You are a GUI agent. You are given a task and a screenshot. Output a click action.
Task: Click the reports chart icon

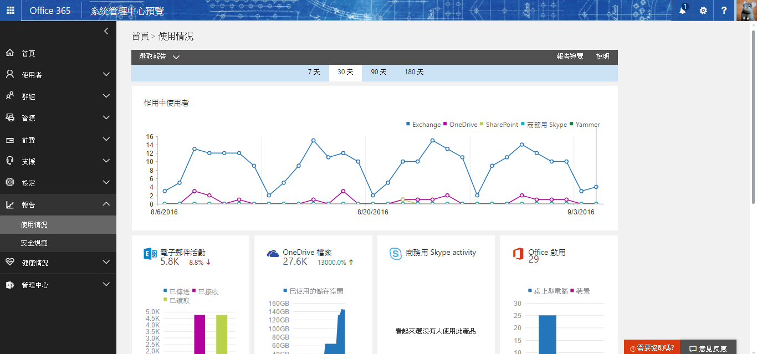(10, 204)
